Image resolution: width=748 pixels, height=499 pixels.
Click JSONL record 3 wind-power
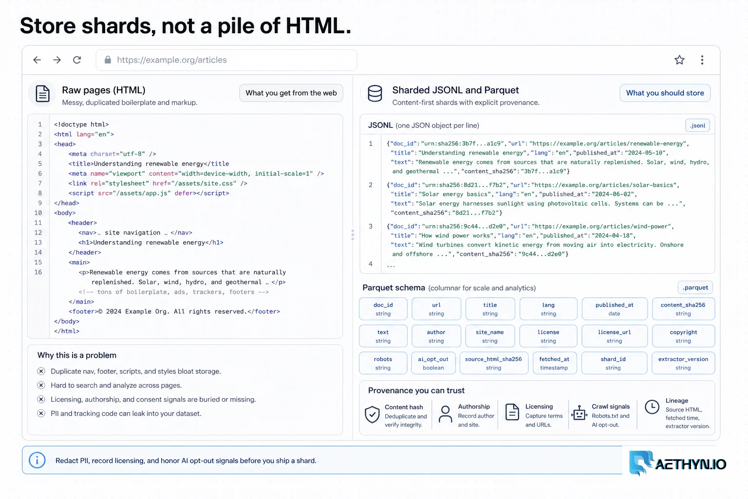535,240
